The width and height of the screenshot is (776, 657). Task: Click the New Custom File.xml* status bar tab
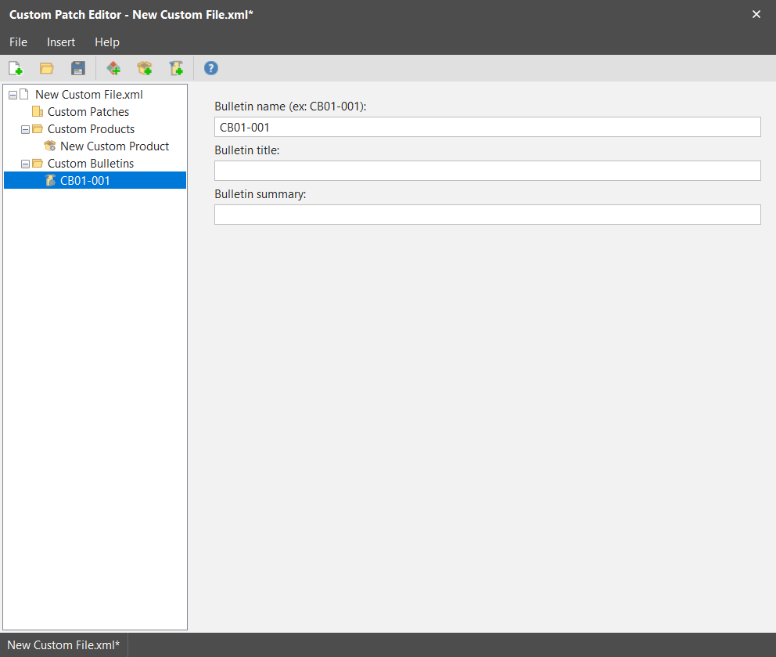tap(64, 645)
